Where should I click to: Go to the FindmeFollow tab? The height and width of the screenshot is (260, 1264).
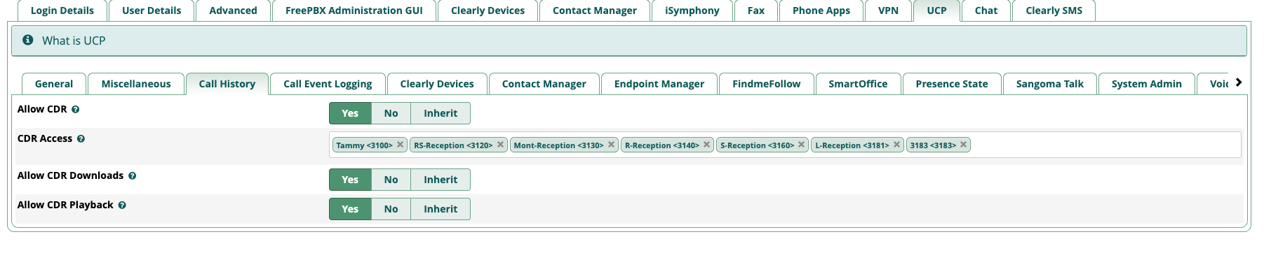(766, 84)
